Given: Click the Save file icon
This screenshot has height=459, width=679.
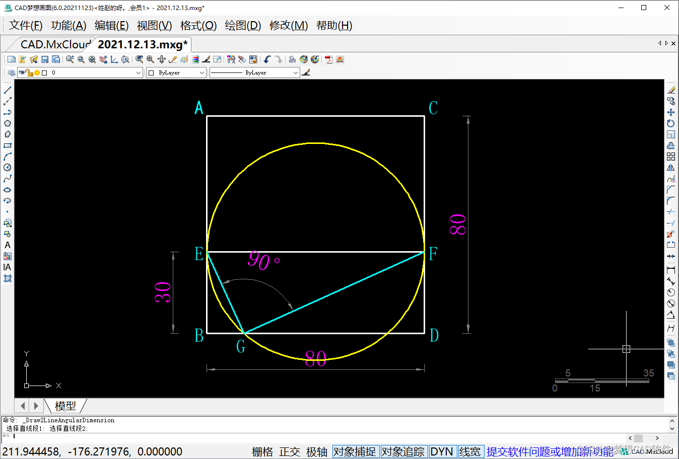Looking at the screenshot, I should [x=45, y=59].
